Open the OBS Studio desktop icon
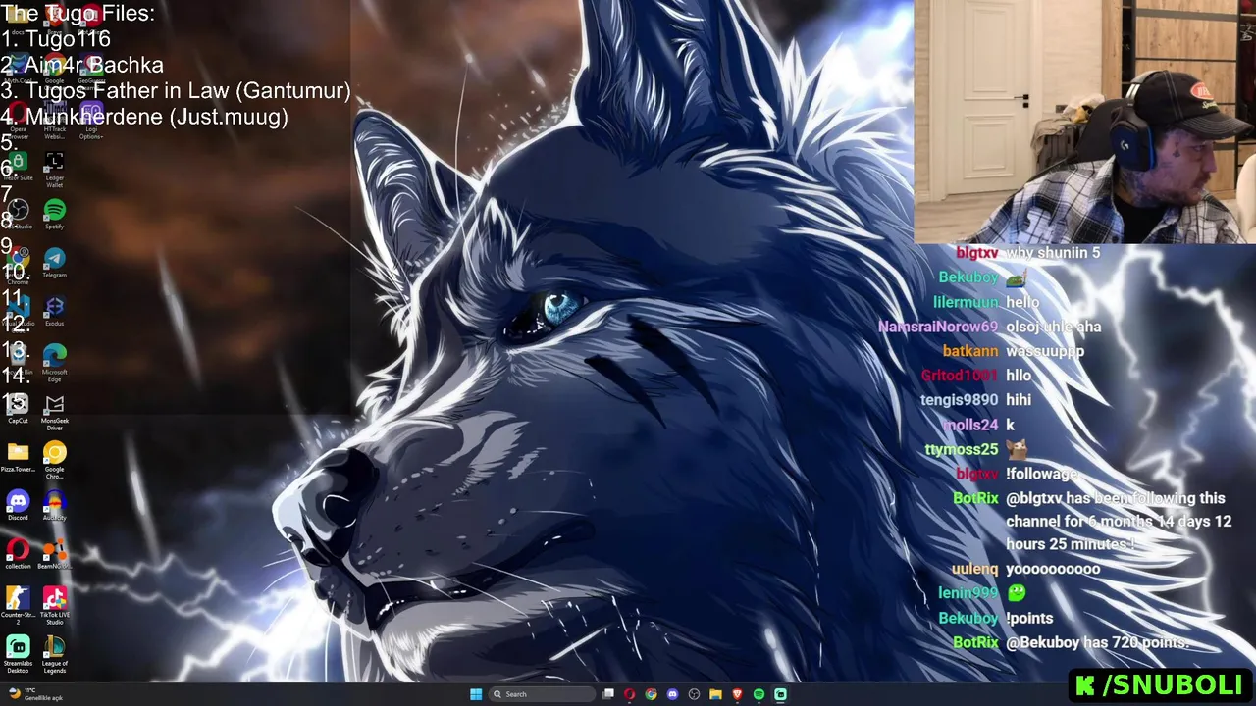This screenshot has height=706, width=1256. [x=18, y=215]
